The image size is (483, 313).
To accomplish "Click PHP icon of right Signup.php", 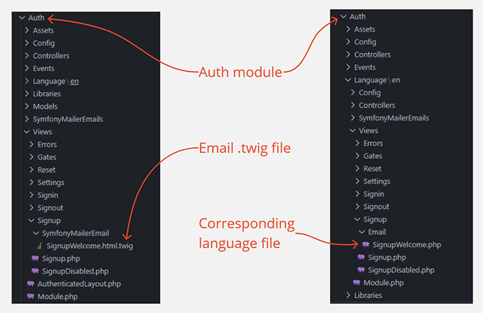I will point(361,257).
